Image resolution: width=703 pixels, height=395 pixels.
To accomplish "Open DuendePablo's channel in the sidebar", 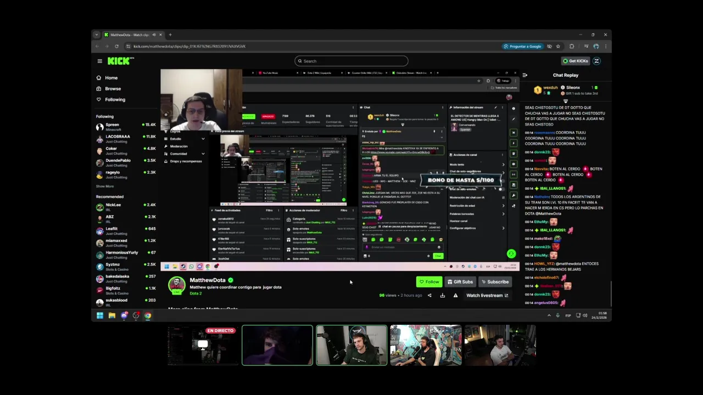I will point(126,162).
